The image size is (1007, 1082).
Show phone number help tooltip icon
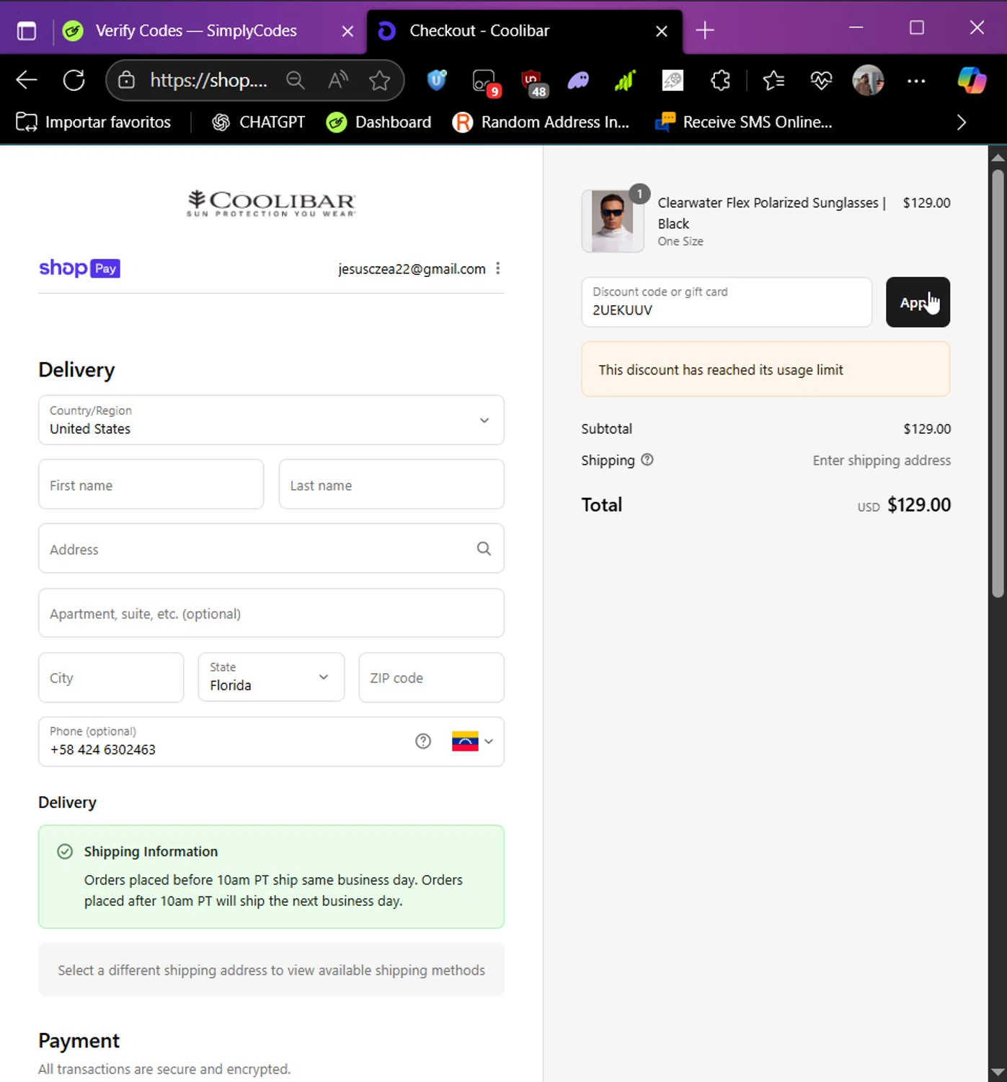(x=423, y=742)
